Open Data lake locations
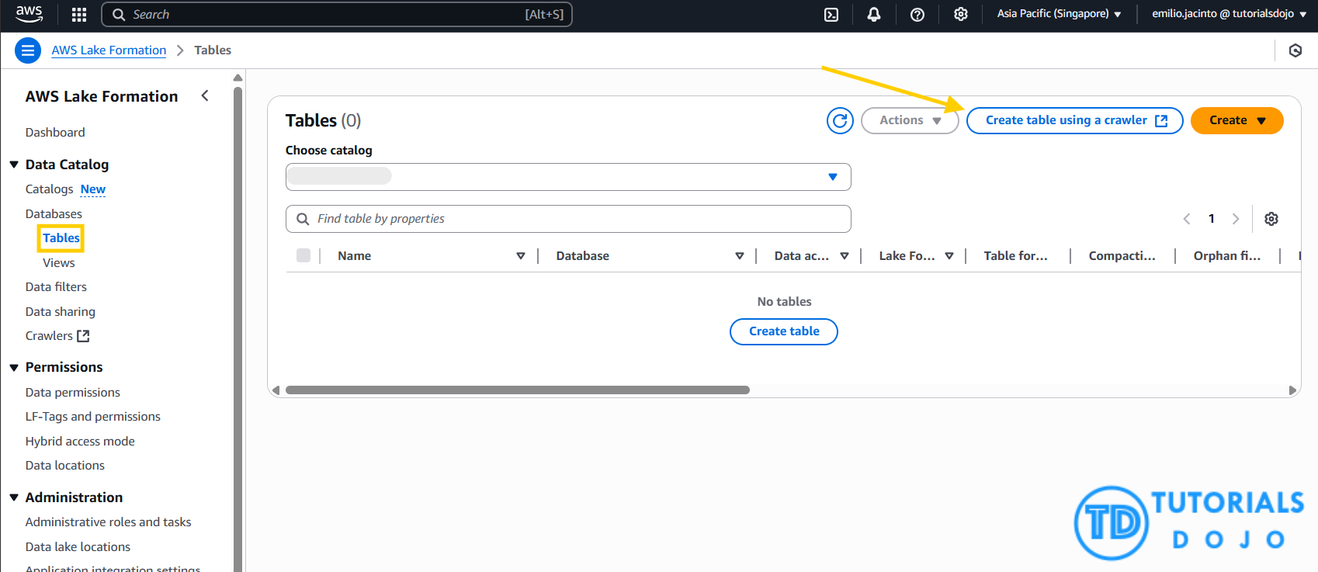Viewport: 1318px width, 572px height. (78, 547)
